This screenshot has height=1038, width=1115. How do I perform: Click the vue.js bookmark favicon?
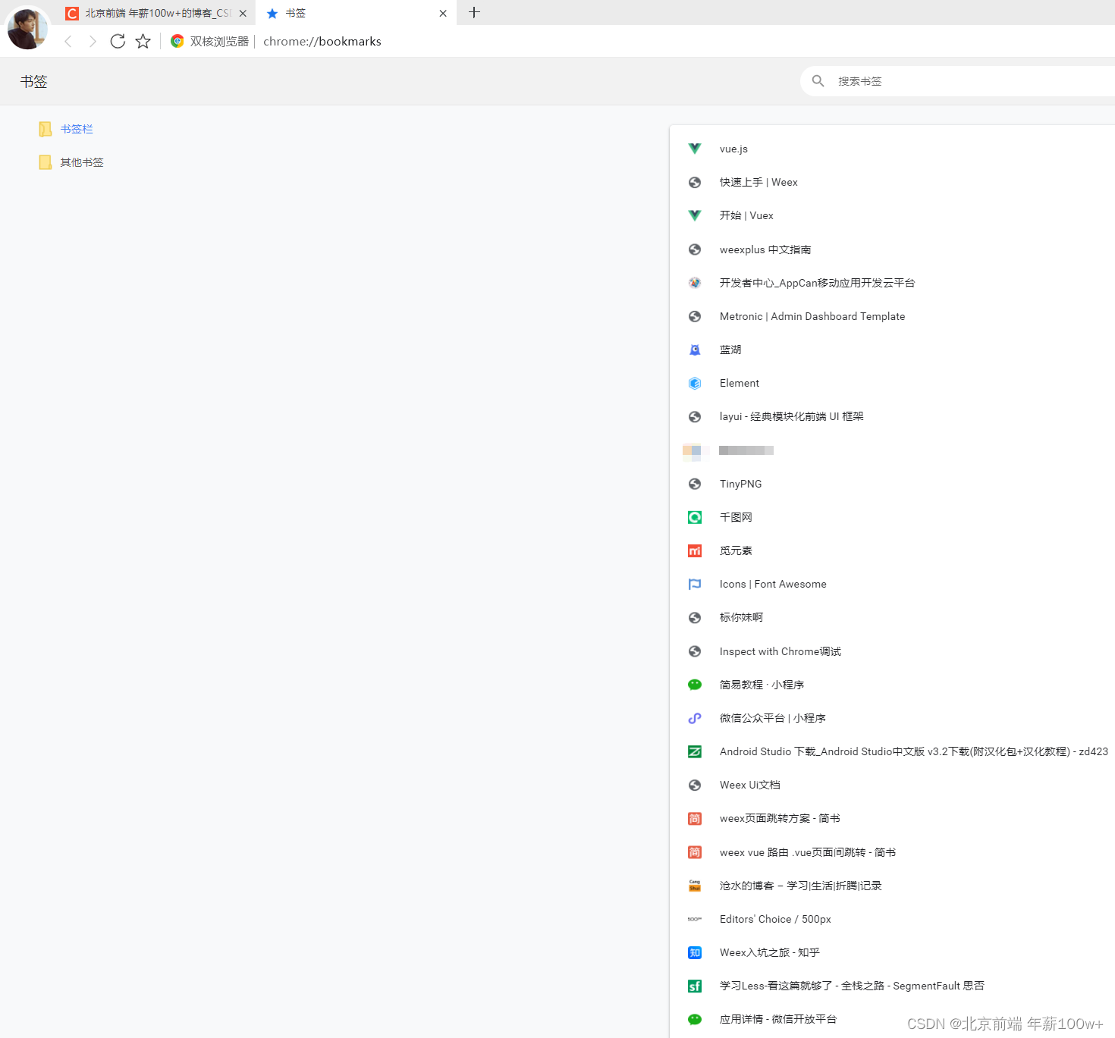pos(695,149)
